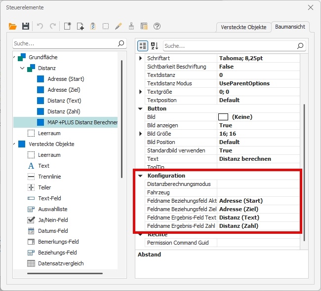Expand the Schriftart property
This screenshot has height=291, width=321.
tap(141, 58)
